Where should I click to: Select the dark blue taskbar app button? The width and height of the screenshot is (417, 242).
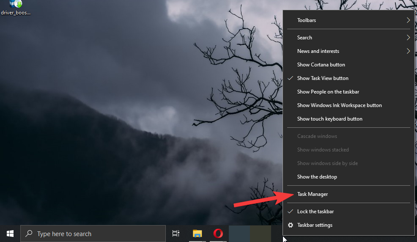pos(239,234)
